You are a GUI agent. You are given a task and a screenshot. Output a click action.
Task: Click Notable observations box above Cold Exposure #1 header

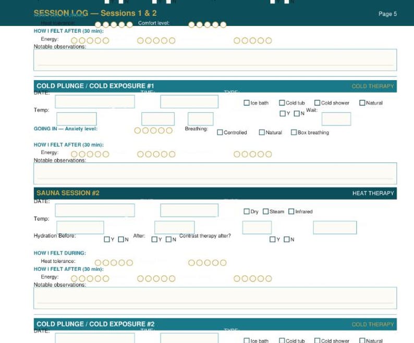coord(215,60)
